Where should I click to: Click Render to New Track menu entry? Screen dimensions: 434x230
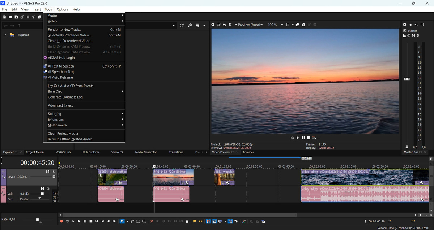point(64,30)
